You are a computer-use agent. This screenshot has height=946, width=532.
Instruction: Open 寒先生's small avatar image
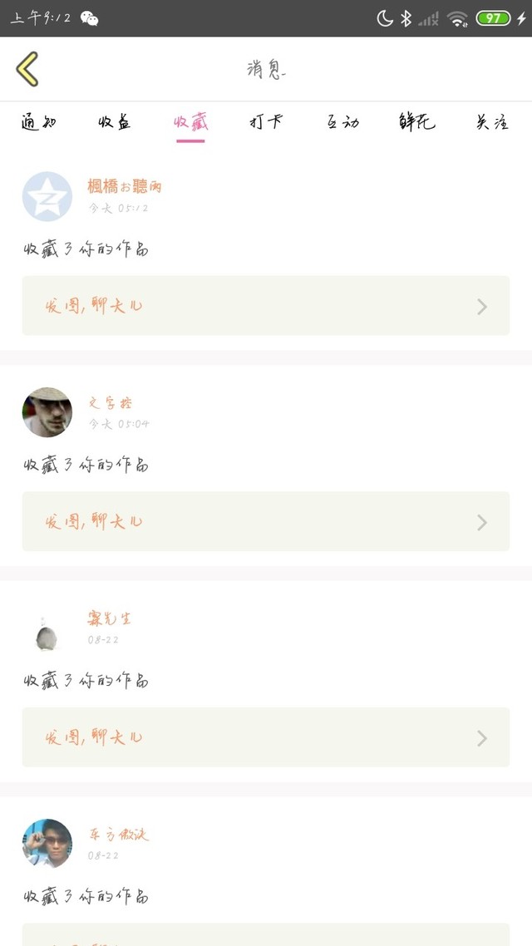(x=47, y=632)
